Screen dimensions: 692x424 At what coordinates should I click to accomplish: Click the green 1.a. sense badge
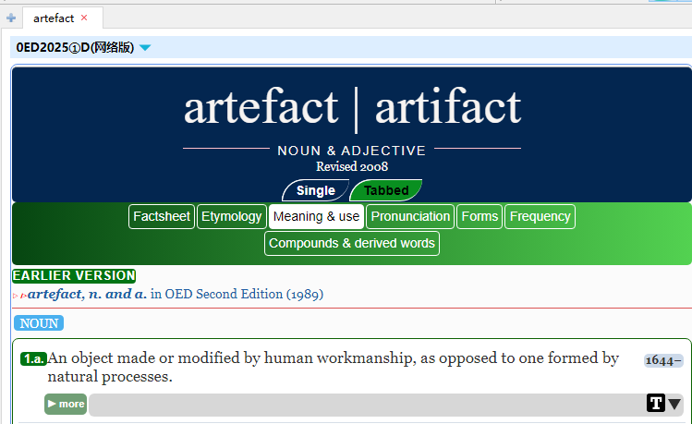34,358
